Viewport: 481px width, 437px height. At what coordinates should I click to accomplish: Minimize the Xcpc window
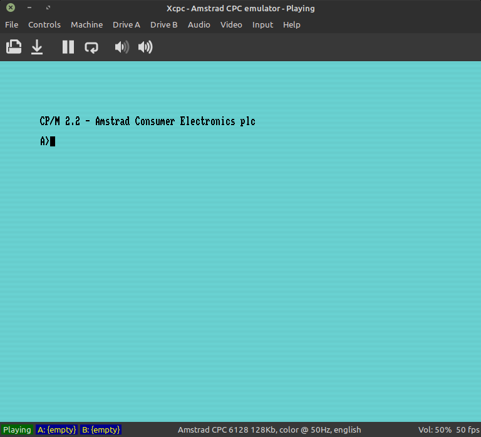click(x=29, y=8)
